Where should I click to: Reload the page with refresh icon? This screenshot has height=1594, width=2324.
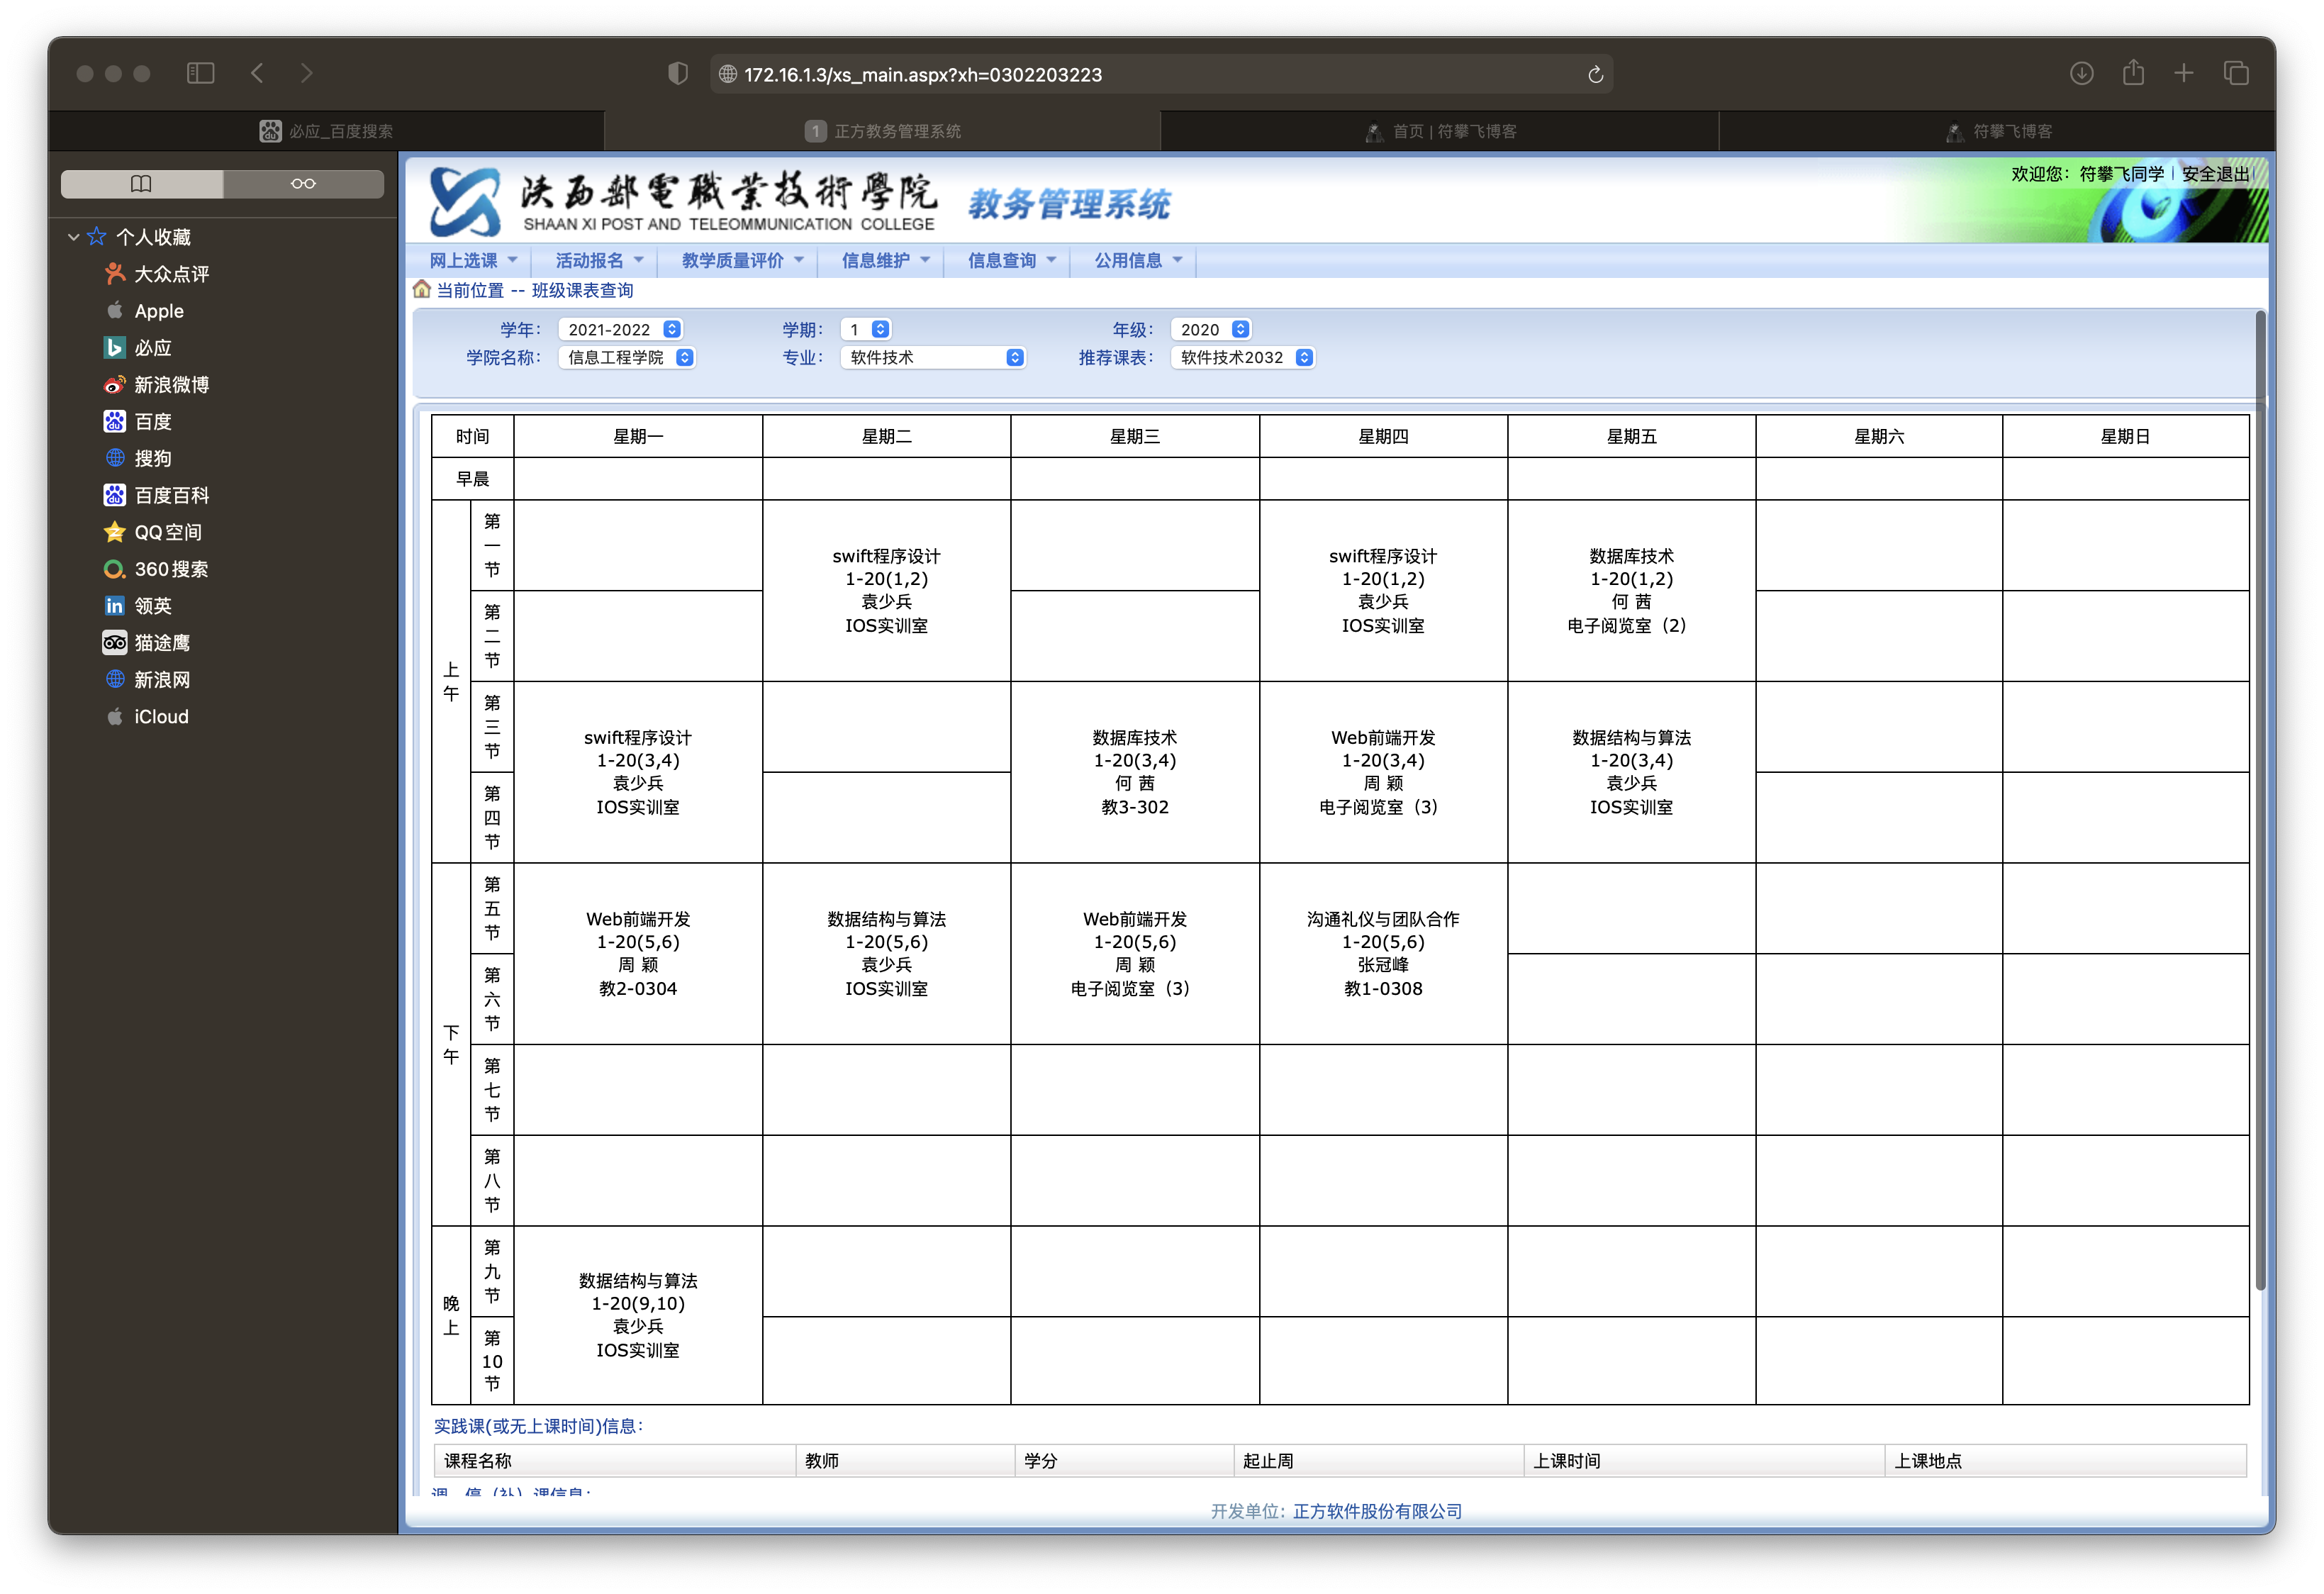point(1595,74)
